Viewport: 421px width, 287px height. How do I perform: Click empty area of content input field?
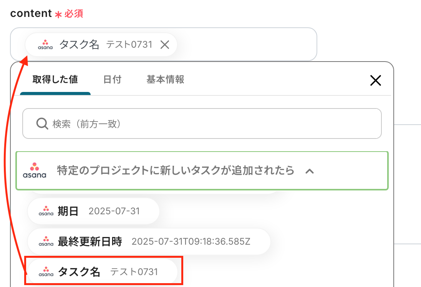point(246,44)
